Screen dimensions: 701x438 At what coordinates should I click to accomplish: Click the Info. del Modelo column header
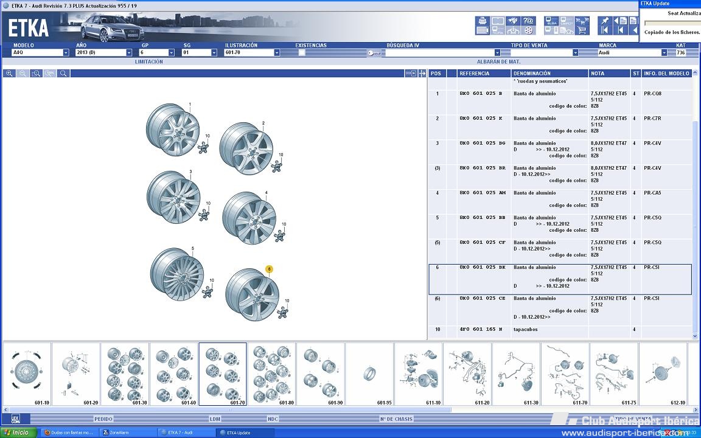pyautogui.click(x=666, y=73)
